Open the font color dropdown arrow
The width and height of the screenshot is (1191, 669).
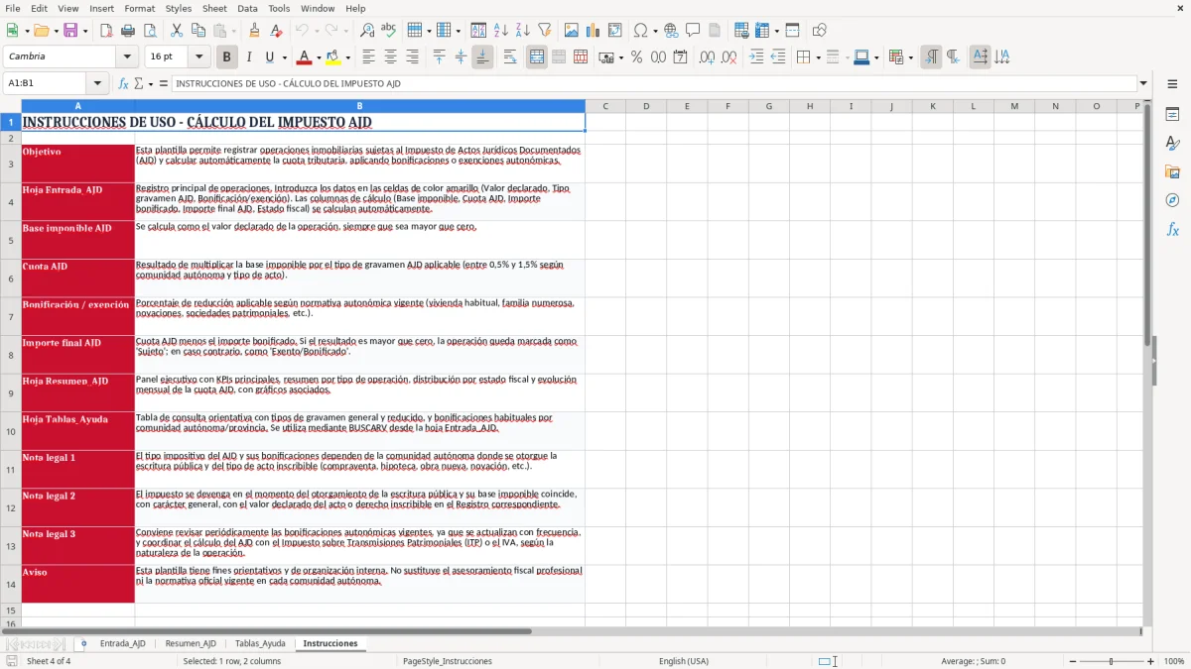pos(319,57)
